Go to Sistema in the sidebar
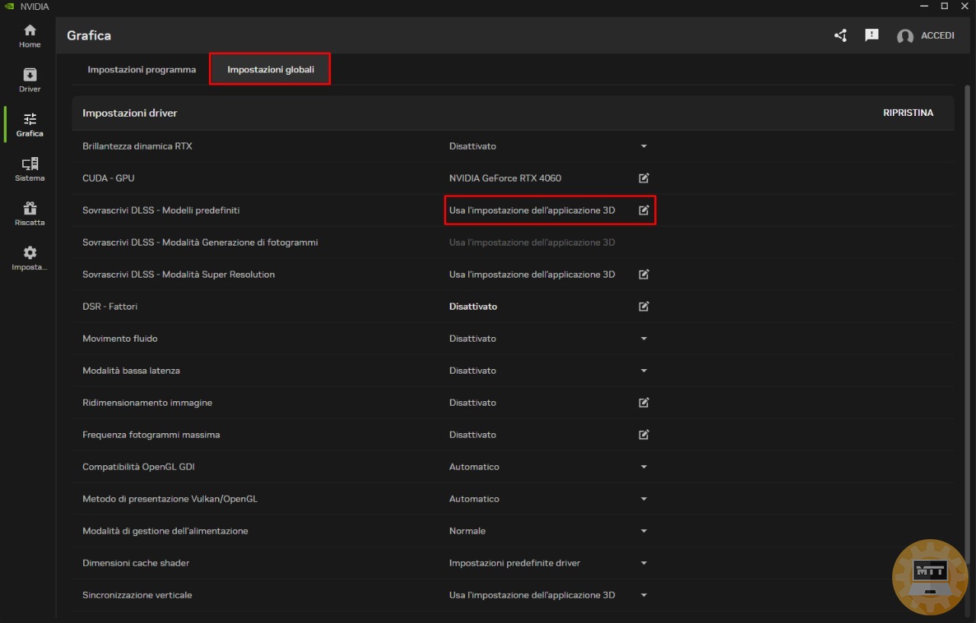976x623 pixels. (x=30, y=169)
